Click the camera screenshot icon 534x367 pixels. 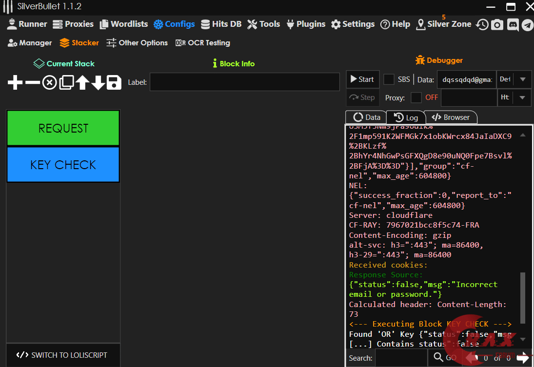pyautogui.click(x=497, y=24)
